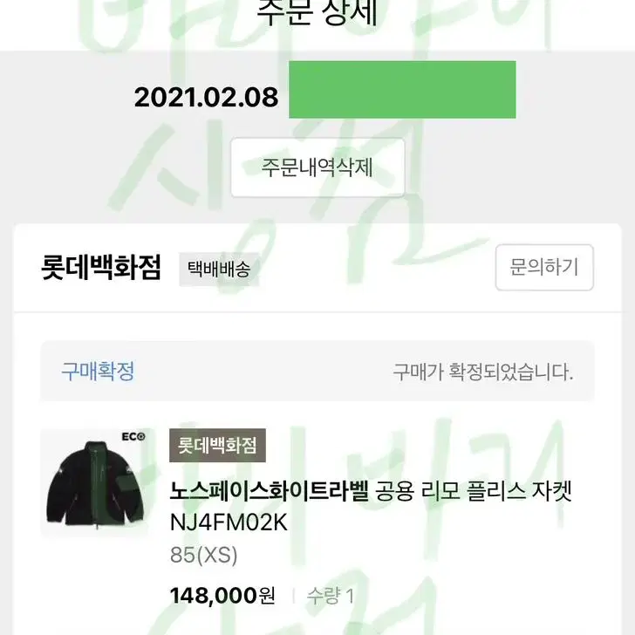Open the 롯데백화점 store heading
635x635 pixels.
coord(101,268)
